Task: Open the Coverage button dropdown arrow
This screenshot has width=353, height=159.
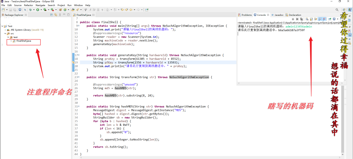Action: [x=49, y=10]
